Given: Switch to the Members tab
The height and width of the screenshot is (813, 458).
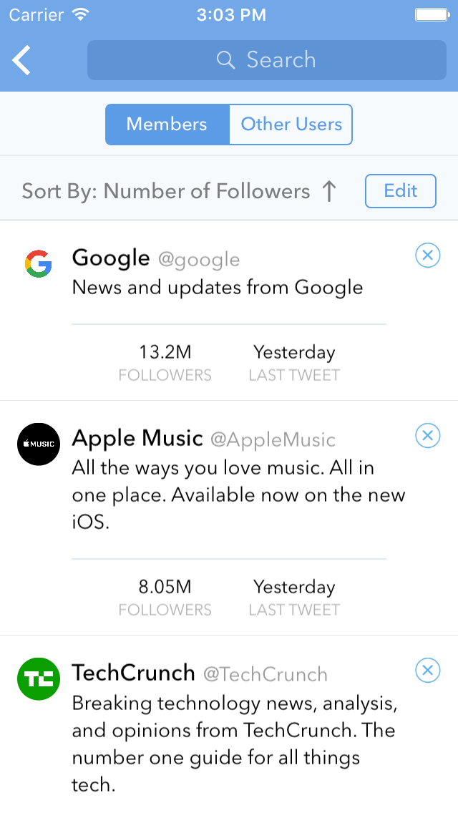Looking at the screenshot, I should coord(167,125).
